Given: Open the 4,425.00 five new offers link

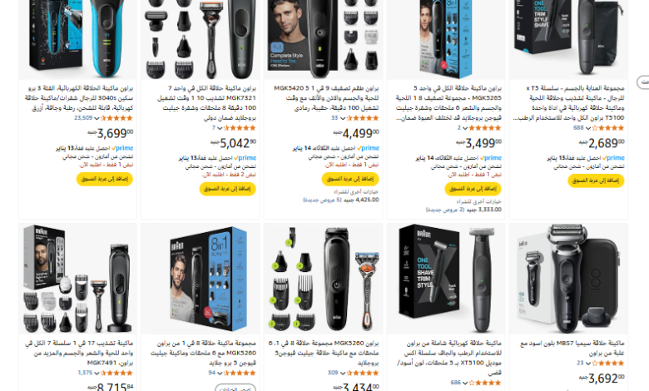Looking at the screenshot, I should click(x=341, y=200).
